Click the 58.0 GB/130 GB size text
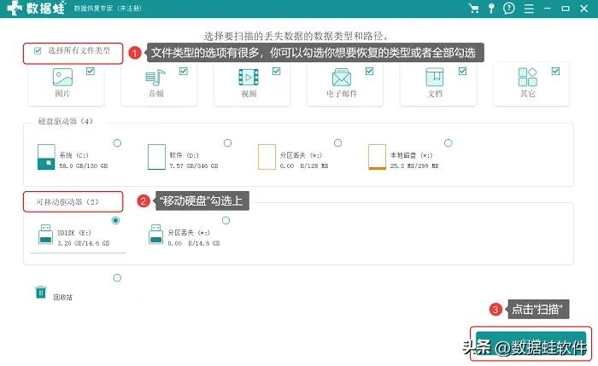The height and width of the screenshot is (366, 598). [84, 166]
